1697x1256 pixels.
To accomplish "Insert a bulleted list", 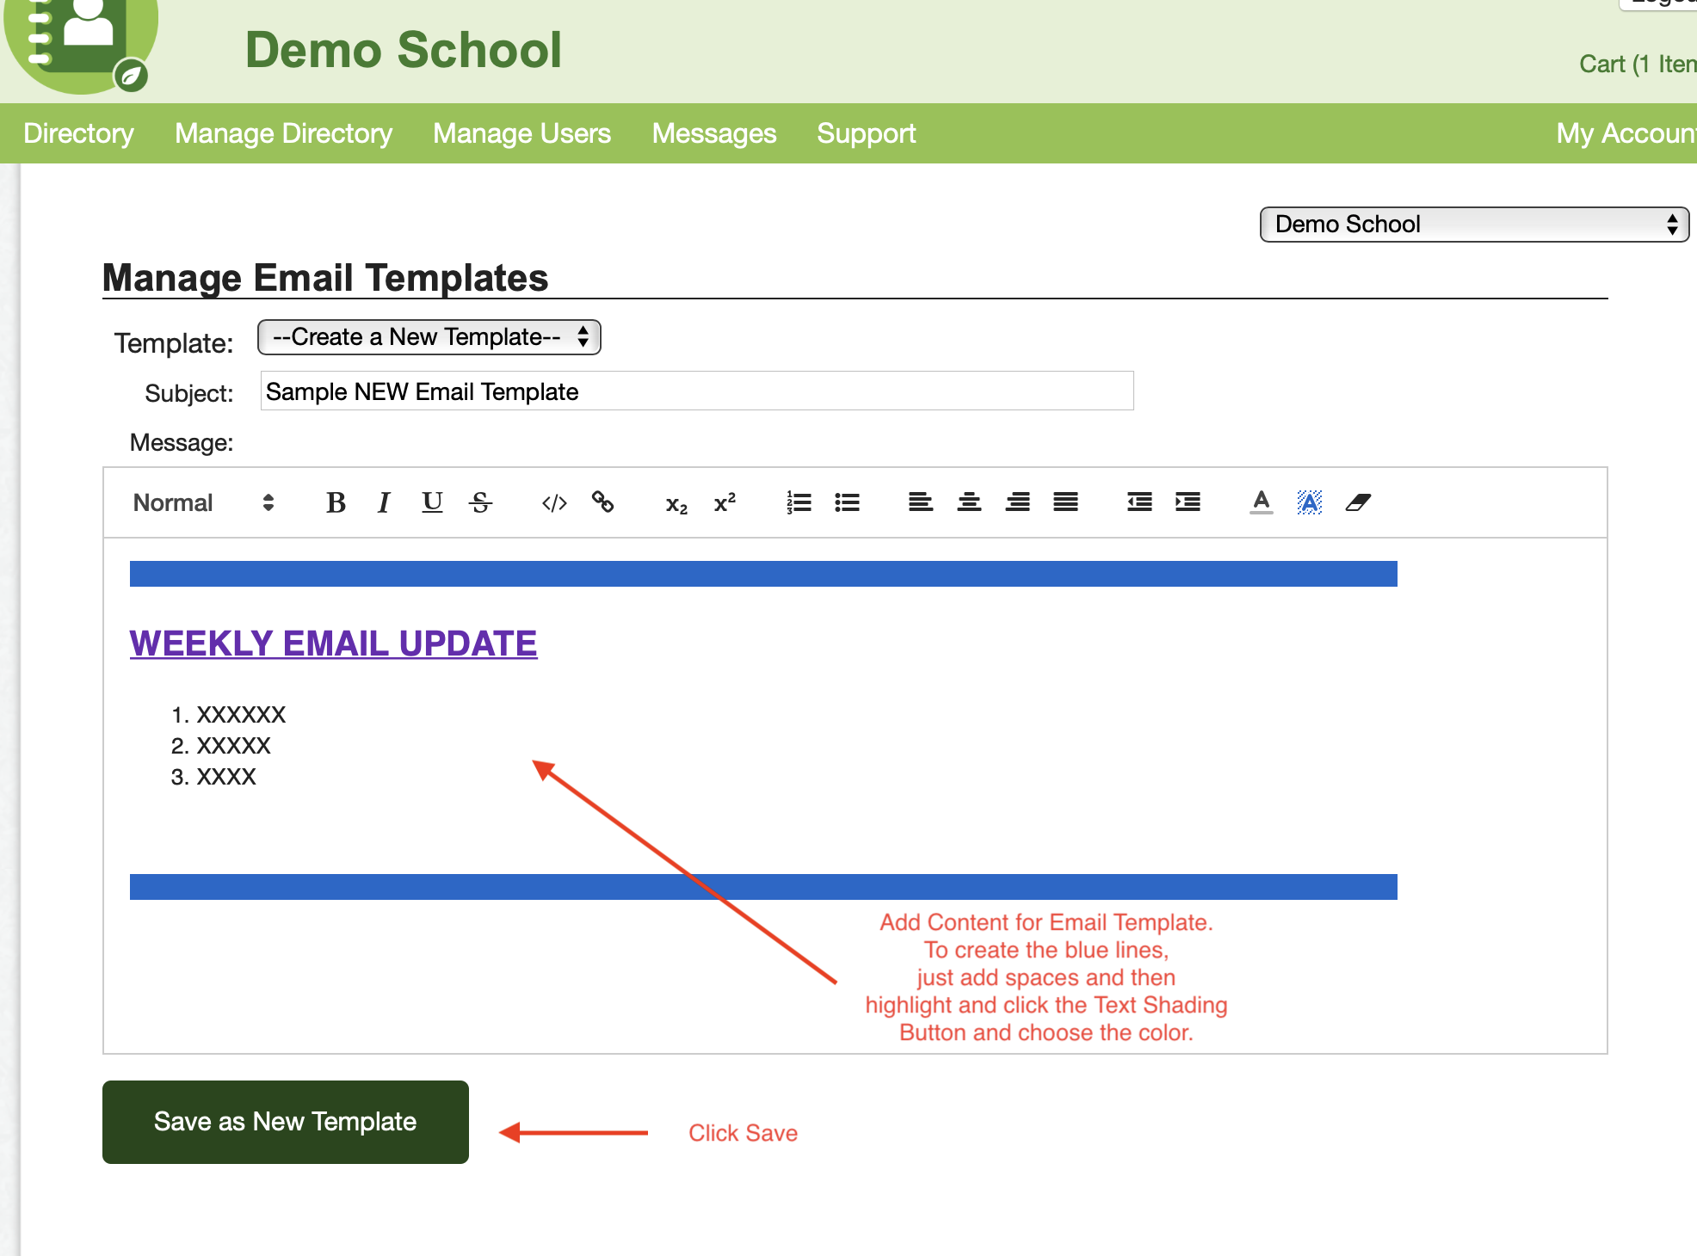I will pyautogui.click(x=847, y=502).
